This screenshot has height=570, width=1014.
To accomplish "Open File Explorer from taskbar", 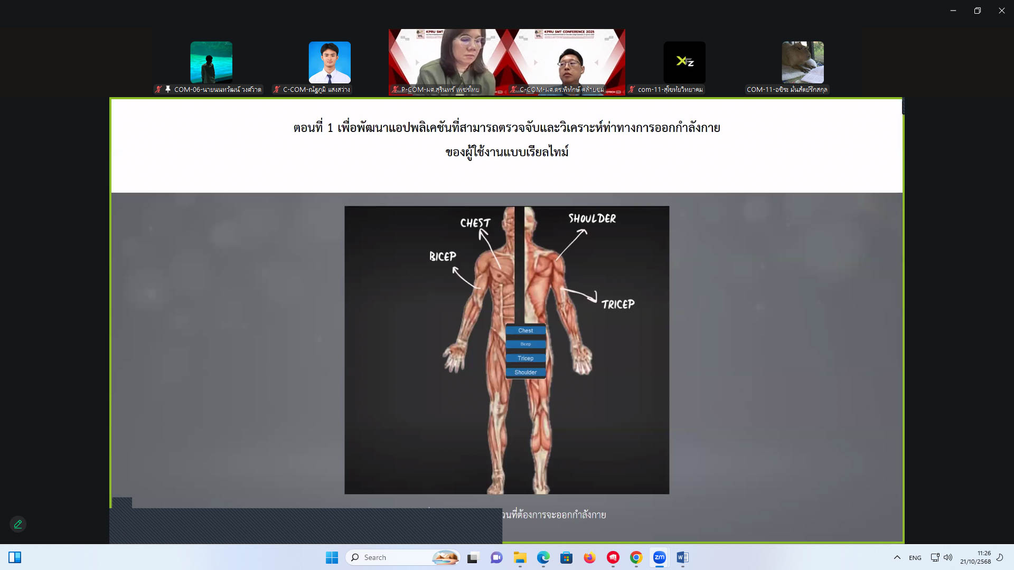I will click(x=520, y=557).
